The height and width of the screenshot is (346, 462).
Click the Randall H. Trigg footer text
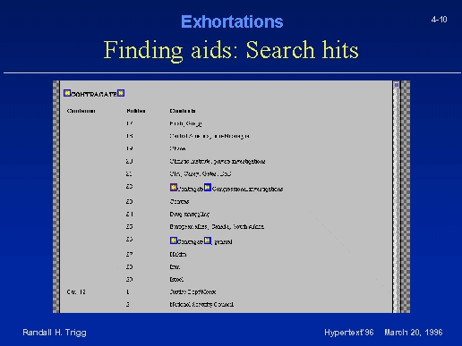click(55, 333)
